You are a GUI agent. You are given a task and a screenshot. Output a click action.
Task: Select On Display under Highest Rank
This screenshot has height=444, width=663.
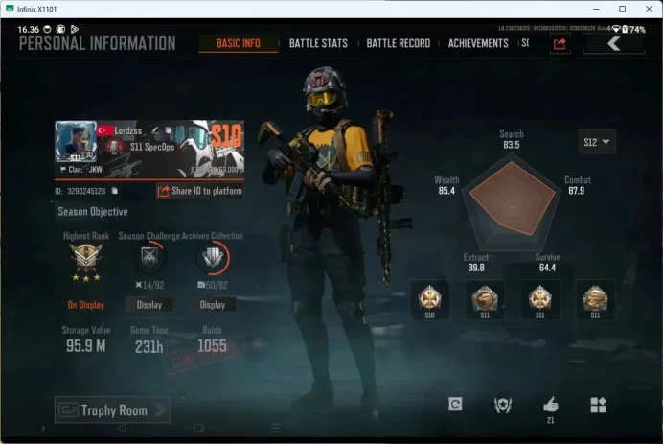(x=86, y=305)
